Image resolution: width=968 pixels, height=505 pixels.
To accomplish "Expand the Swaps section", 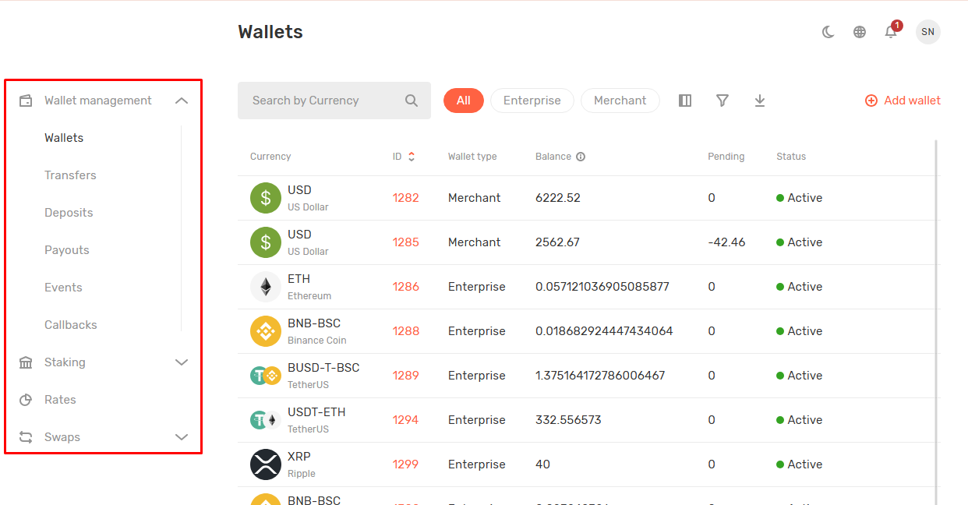I will point(182,437).
